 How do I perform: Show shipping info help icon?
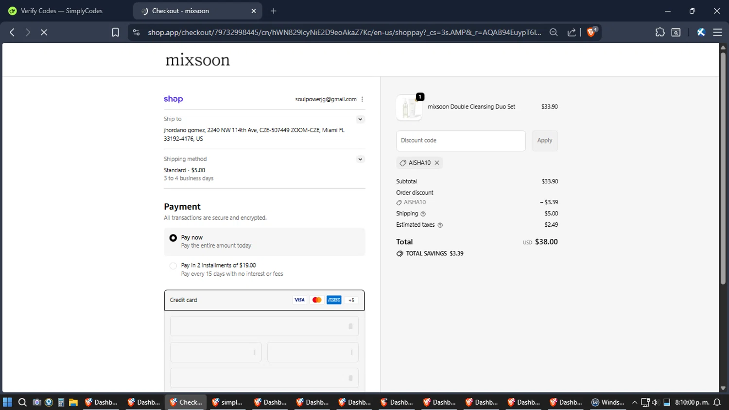[x=423, y=214]
